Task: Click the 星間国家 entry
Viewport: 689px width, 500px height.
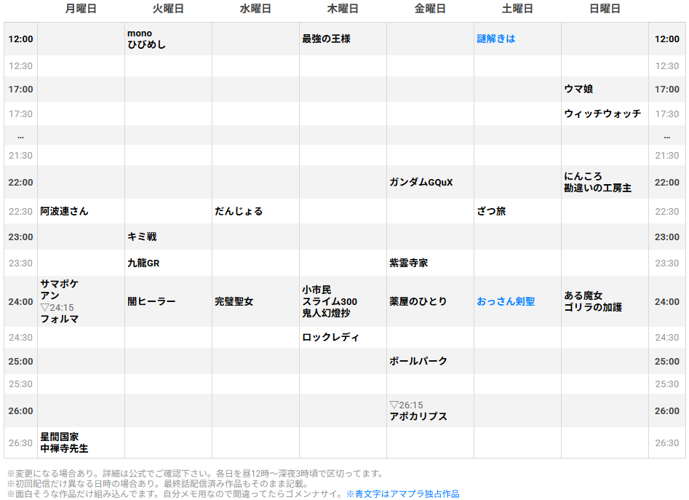Action: (60, 437)
